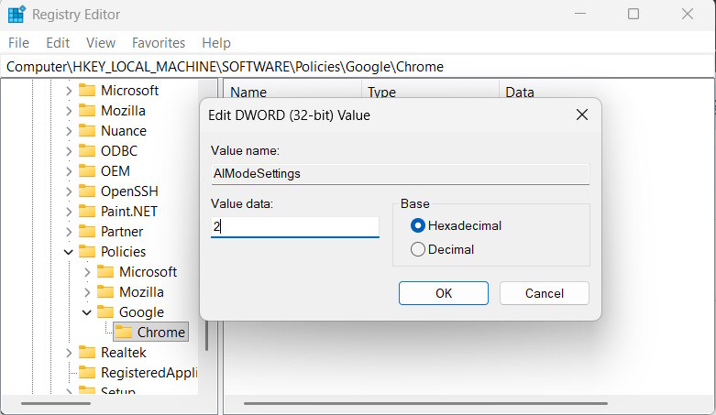This screenshot has width=716, height=415.
Task: Expand Mozilla node under Policies
Action: point(87,291)
